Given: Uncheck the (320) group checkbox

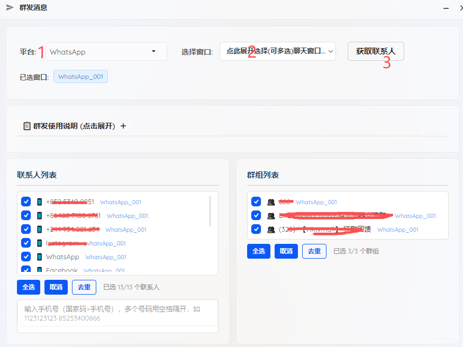Looking at the screenshot, I should (x=256, y=230).
